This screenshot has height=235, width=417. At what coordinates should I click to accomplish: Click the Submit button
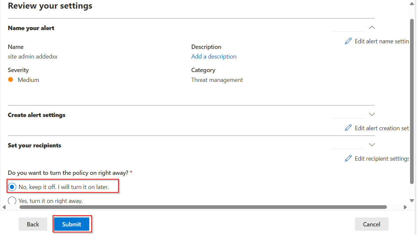[72, 224]
